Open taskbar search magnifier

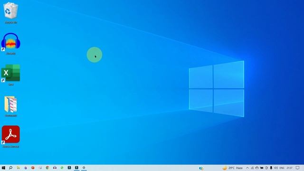[x=10, y=168]
